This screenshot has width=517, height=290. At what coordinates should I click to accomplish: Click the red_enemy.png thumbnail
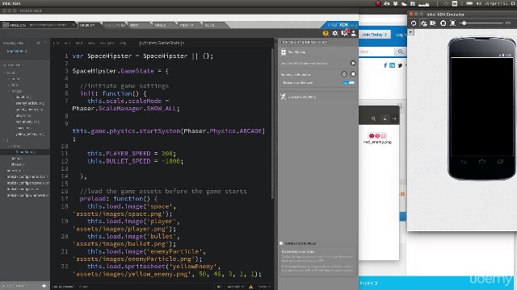coord(377,135)
